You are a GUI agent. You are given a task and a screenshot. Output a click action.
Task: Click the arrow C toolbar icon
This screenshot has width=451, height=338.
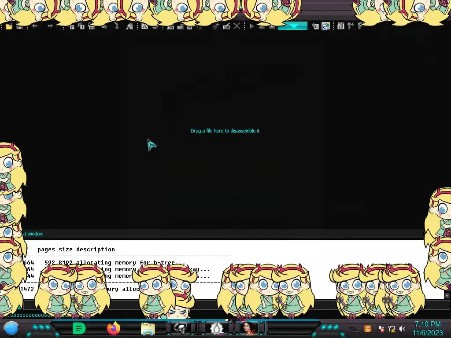coord(315,26)
